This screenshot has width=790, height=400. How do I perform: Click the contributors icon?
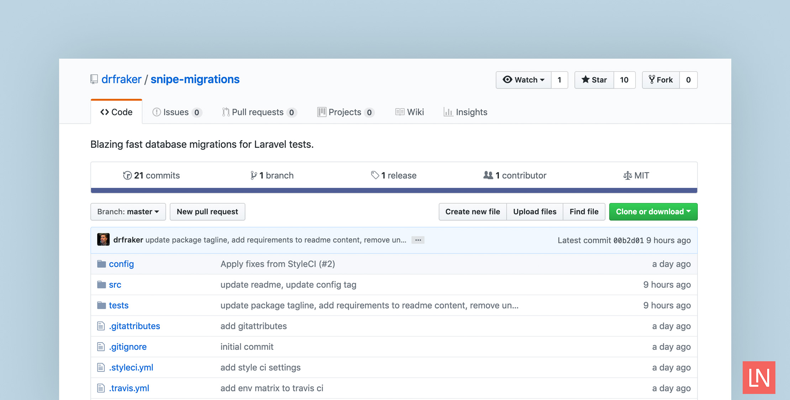488,175
